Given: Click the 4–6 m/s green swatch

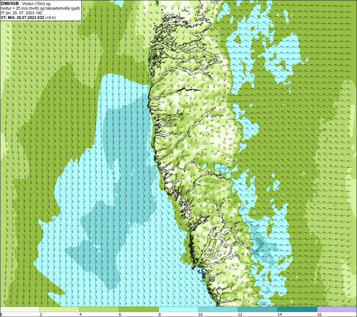Looking at the screenshot, I should 99,309.
